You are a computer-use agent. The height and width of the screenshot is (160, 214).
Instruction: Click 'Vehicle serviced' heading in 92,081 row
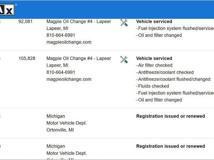[x=154, y=21]
